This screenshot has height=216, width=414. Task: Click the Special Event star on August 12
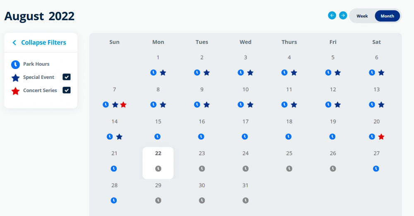click(338, 105)
